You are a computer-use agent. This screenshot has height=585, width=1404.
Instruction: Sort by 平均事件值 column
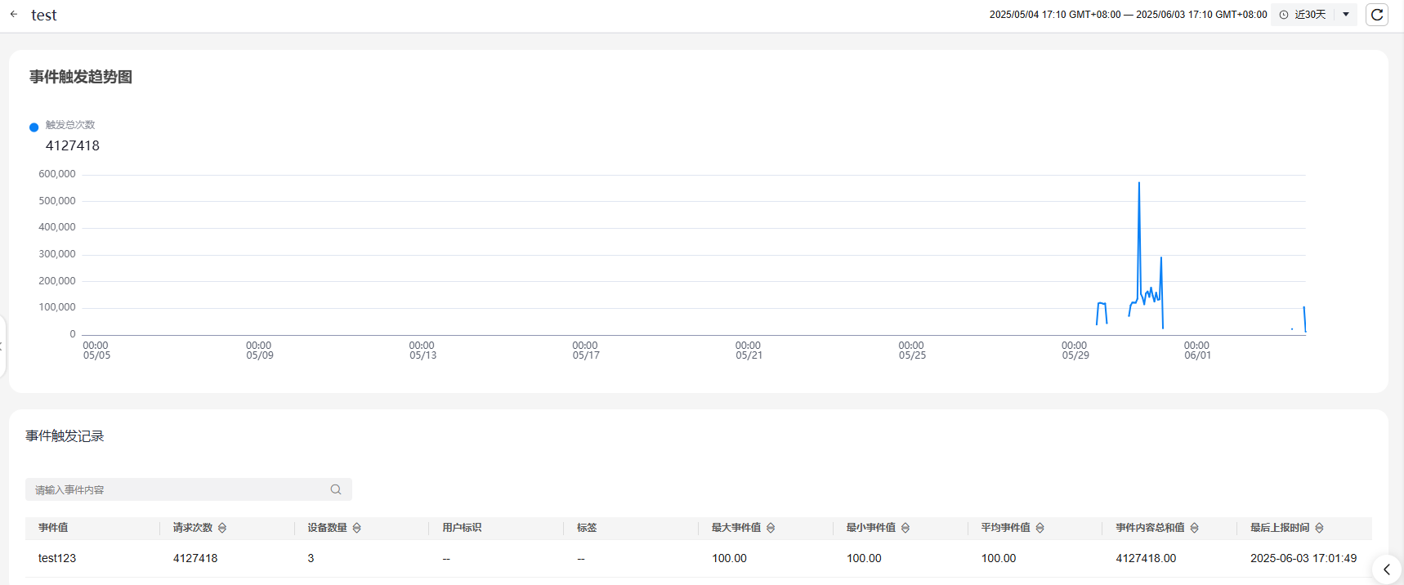point(1040,528)
